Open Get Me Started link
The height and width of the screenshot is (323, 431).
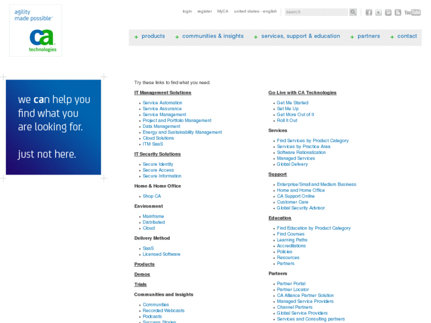[292, 103]
